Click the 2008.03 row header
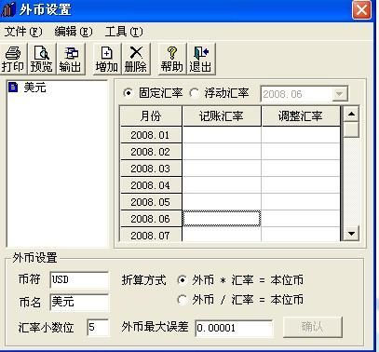This screenshot has width=379, height=352. 151,169
